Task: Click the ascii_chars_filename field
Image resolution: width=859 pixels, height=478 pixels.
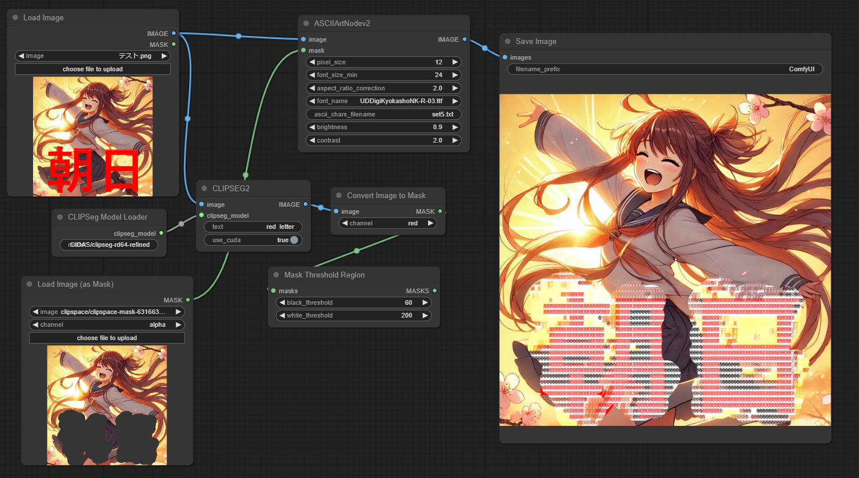Action: pos(383,115)
